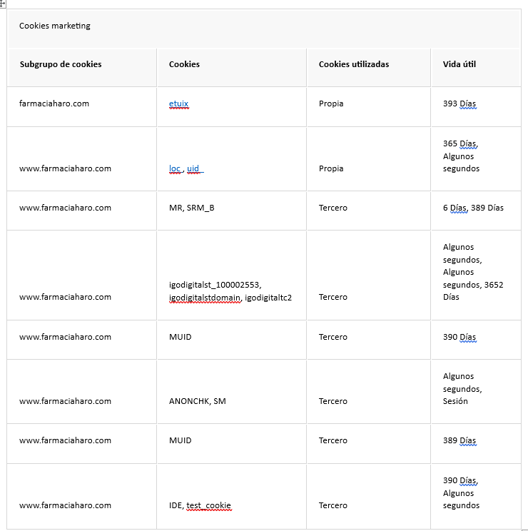Select the Cookies utilizadas header cell

[369, 67]
